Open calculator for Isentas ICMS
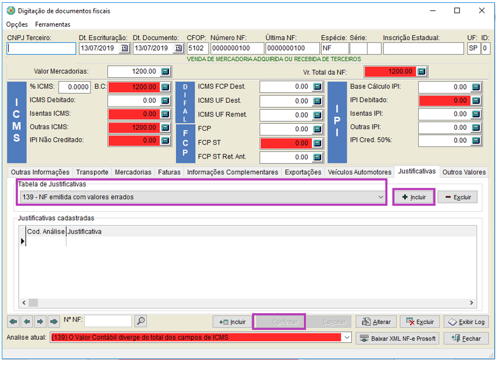This screenshot has width=500, height=366. 165,114
